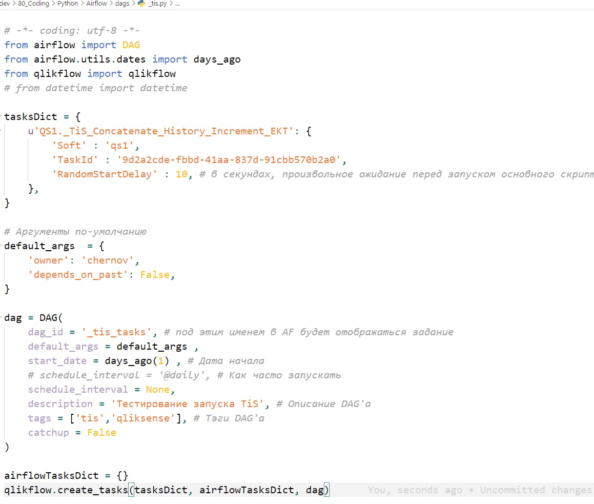Click the Python file icon in breadcrumb
594x504 pixels.
click(x=141, y=4)
